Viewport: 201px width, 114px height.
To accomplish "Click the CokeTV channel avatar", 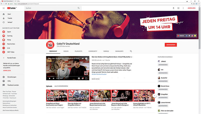I will click(50, 45).
